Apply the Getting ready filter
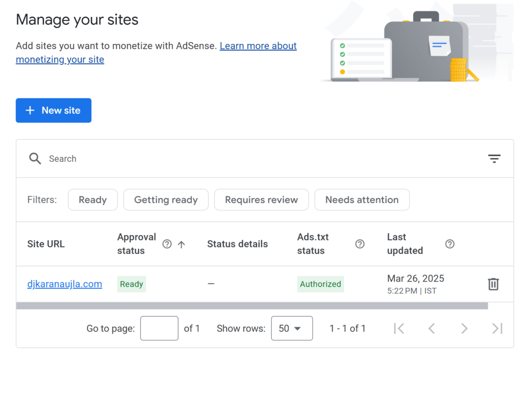This screenshot has height=396, width=528. pyautogui.click(x=166, y=200)
